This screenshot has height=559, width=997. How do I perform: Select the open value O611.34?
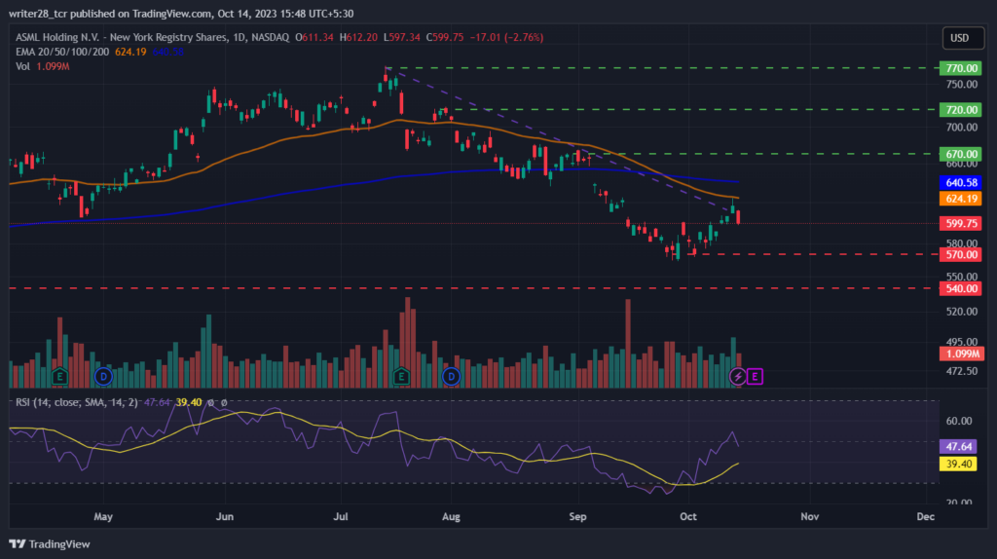pos(314,37)
